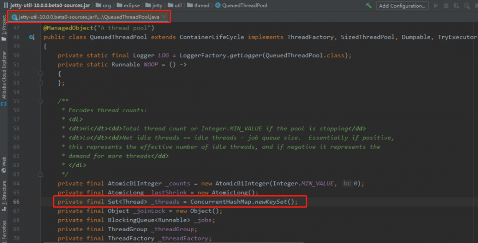The width and height of the screenshot is (478, 243).
Task: Click the LOG field name on line 50
Action: click(163, 55)
